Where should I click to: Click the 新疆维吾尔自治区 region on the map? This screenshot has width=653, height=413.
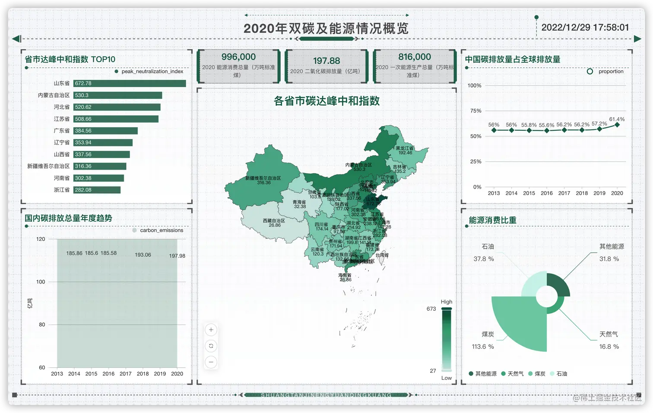click(263, 180)
